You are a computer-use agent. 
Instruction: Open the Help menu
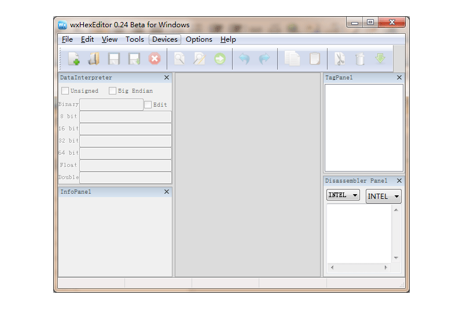[x=228, y=39]
